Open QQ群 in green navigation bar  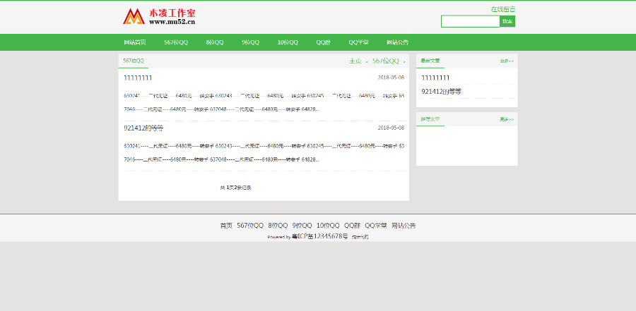pyautogui.click(x=323, y=42)
